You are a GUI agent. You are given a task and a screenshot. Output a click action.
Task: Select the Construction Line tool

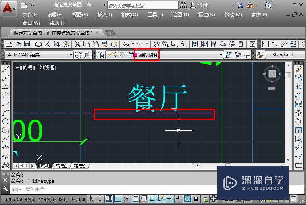6,78
